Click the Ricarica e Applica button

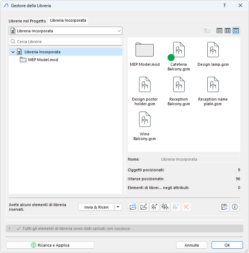[x=50, y=245]
